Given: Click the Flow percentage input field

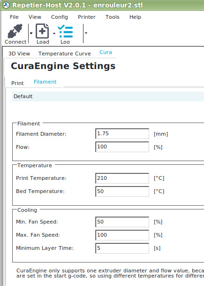Looking at the screenshot, I should [x=122, y=147].
